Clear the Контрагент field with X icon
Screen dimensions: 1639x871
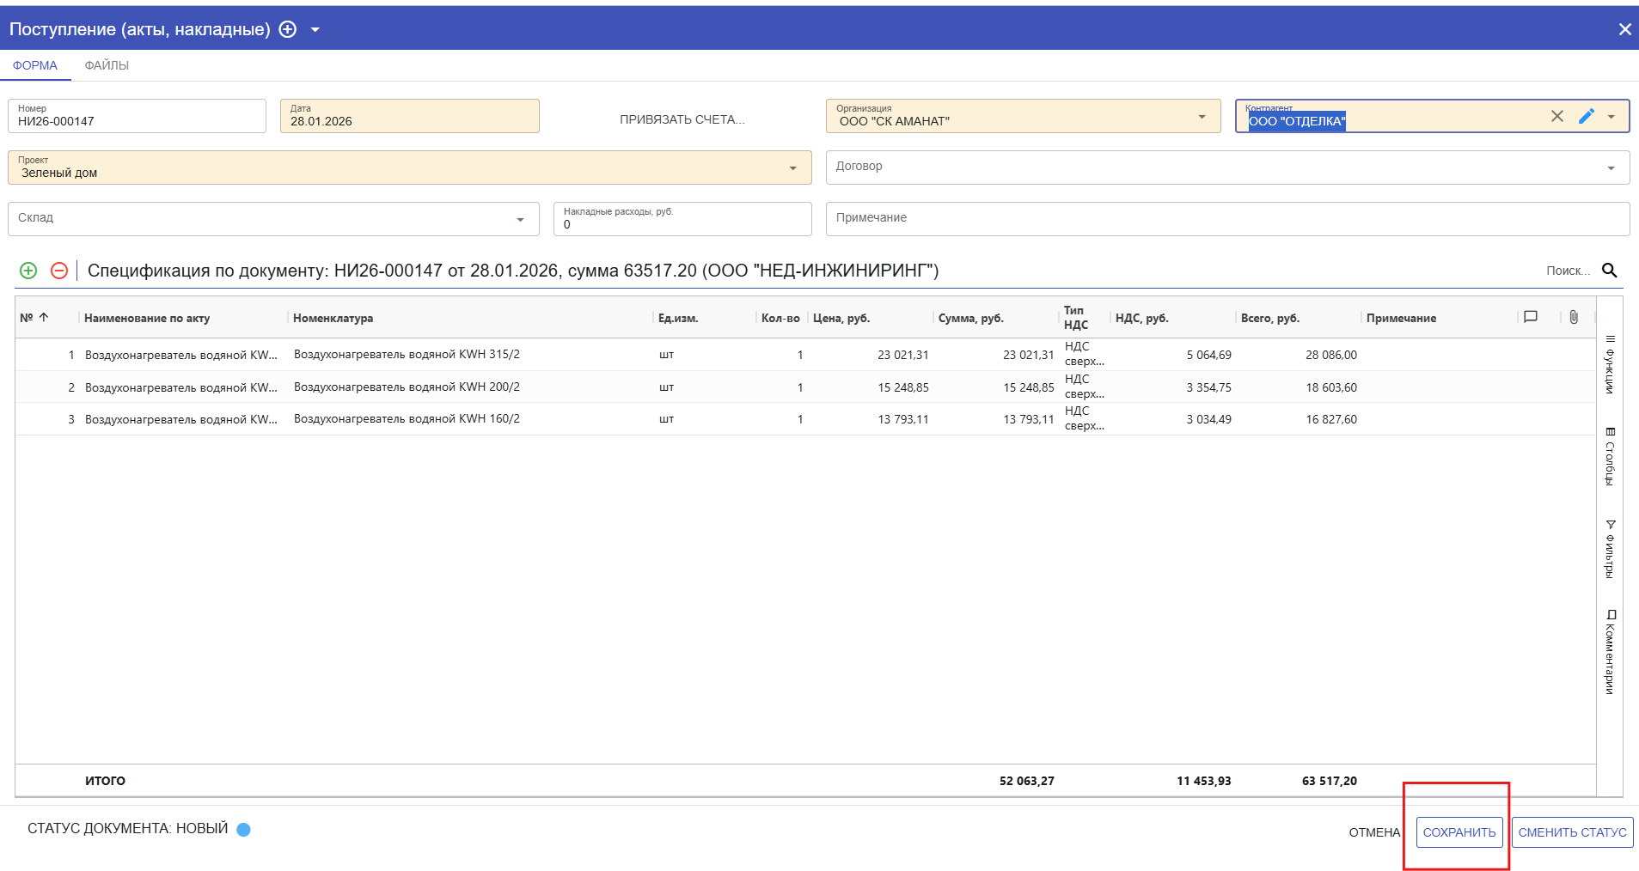click(x=1556, y=116)
